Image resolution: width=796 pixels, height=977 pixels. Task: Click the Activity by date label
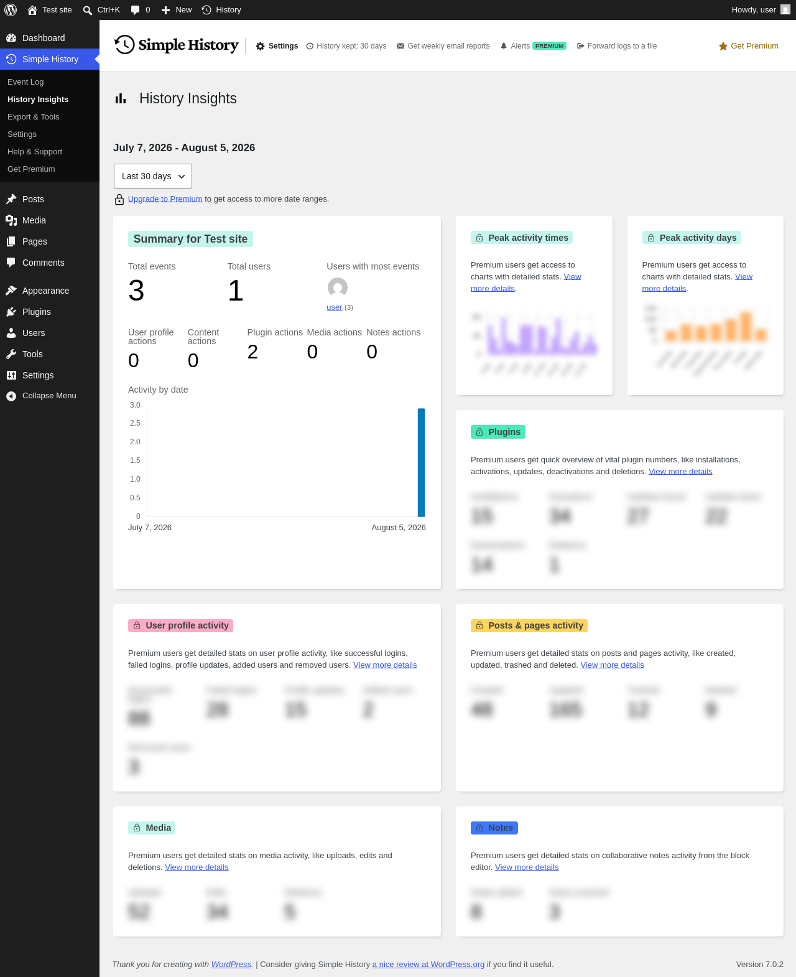click(x=158, y=390)
